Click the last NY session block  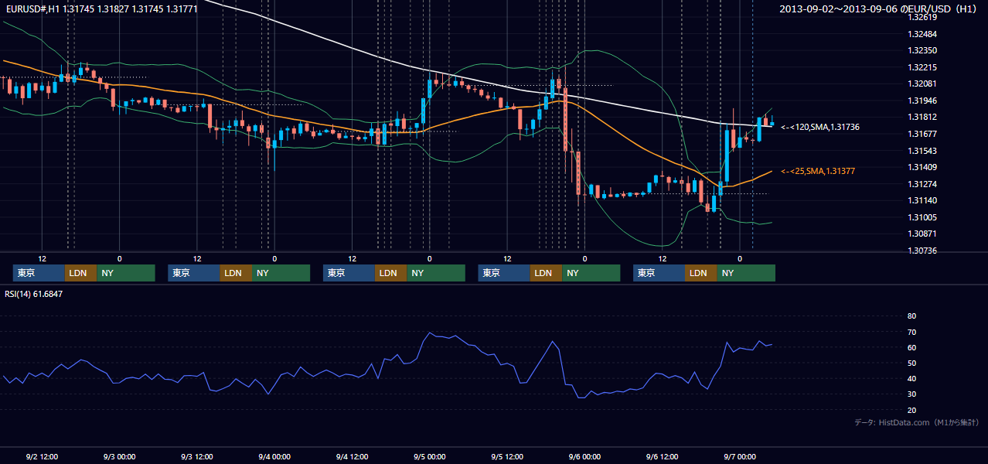click(x=746, y=273)
